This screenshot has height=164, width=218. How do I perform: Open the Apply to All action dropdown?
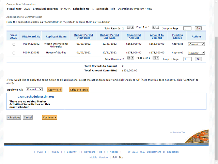34,89
